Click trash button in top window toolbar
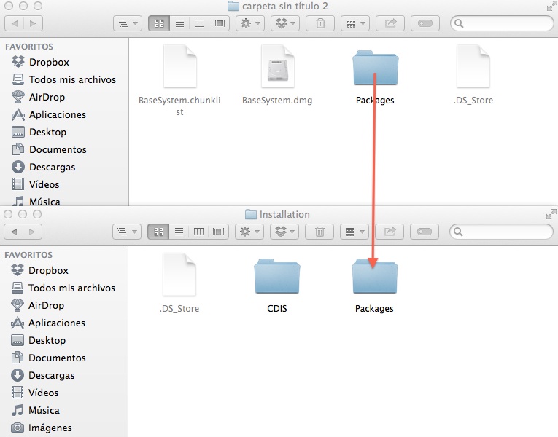 pos(320,23)
